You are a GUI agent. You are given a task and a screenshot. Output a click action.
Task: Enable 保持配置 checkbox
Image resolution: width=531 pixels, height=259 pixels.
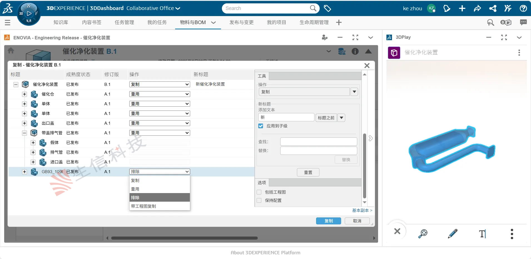[259, 200]
